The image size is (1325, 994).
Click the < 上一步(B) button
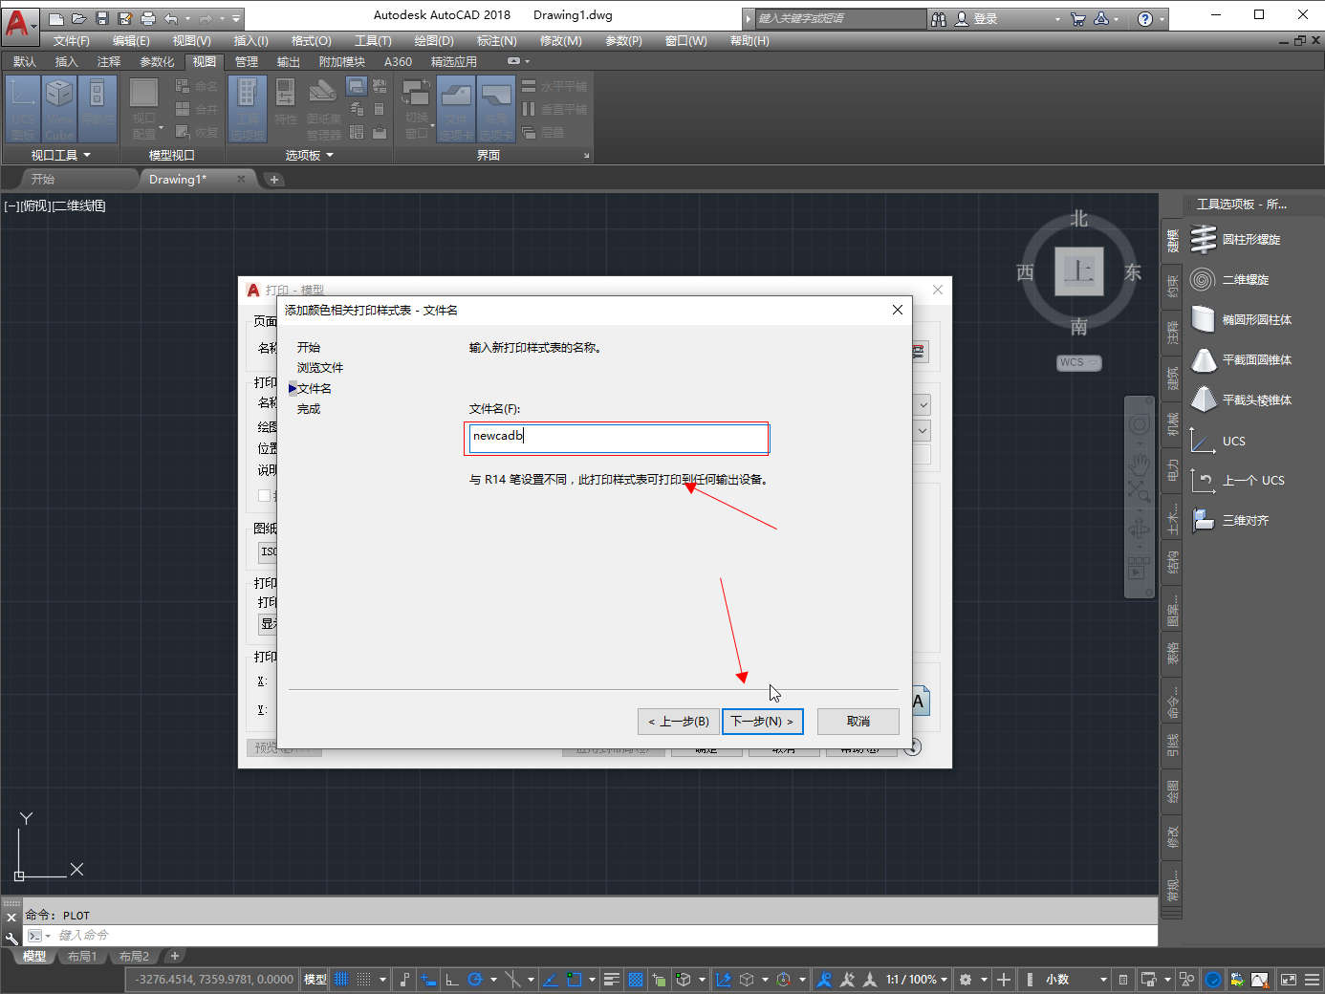point(679,722)
